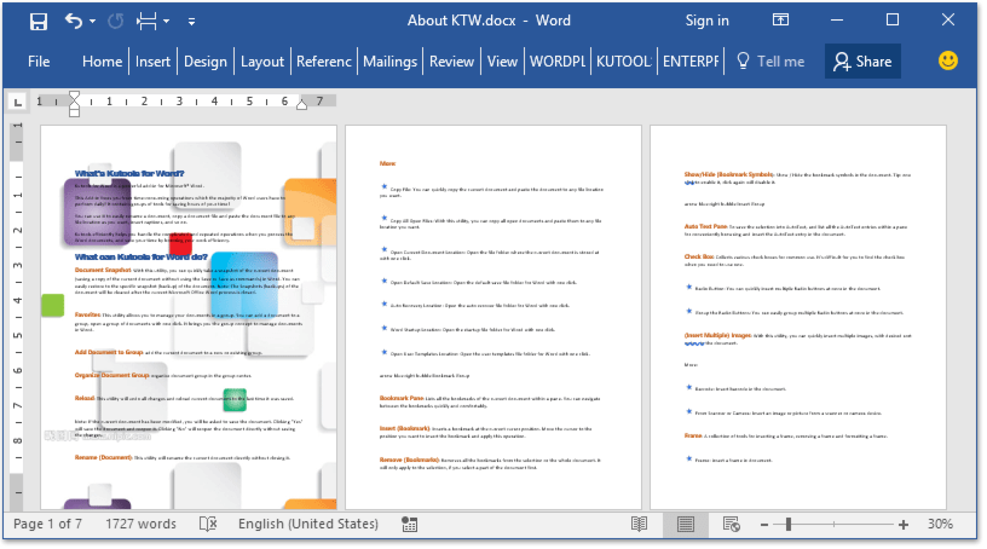Image resolution: width=987 pixels, height=549 pixels.
Task: Save the document using the Quick Access Toolbar
Action: click(39, 20)
